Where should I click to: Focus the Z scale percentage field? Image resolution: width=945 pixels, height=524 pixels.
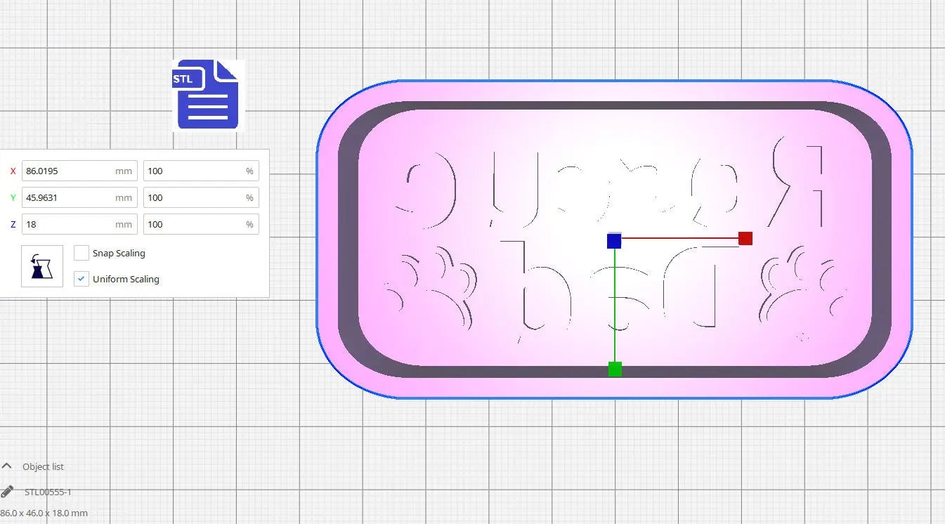coord(193,224)
